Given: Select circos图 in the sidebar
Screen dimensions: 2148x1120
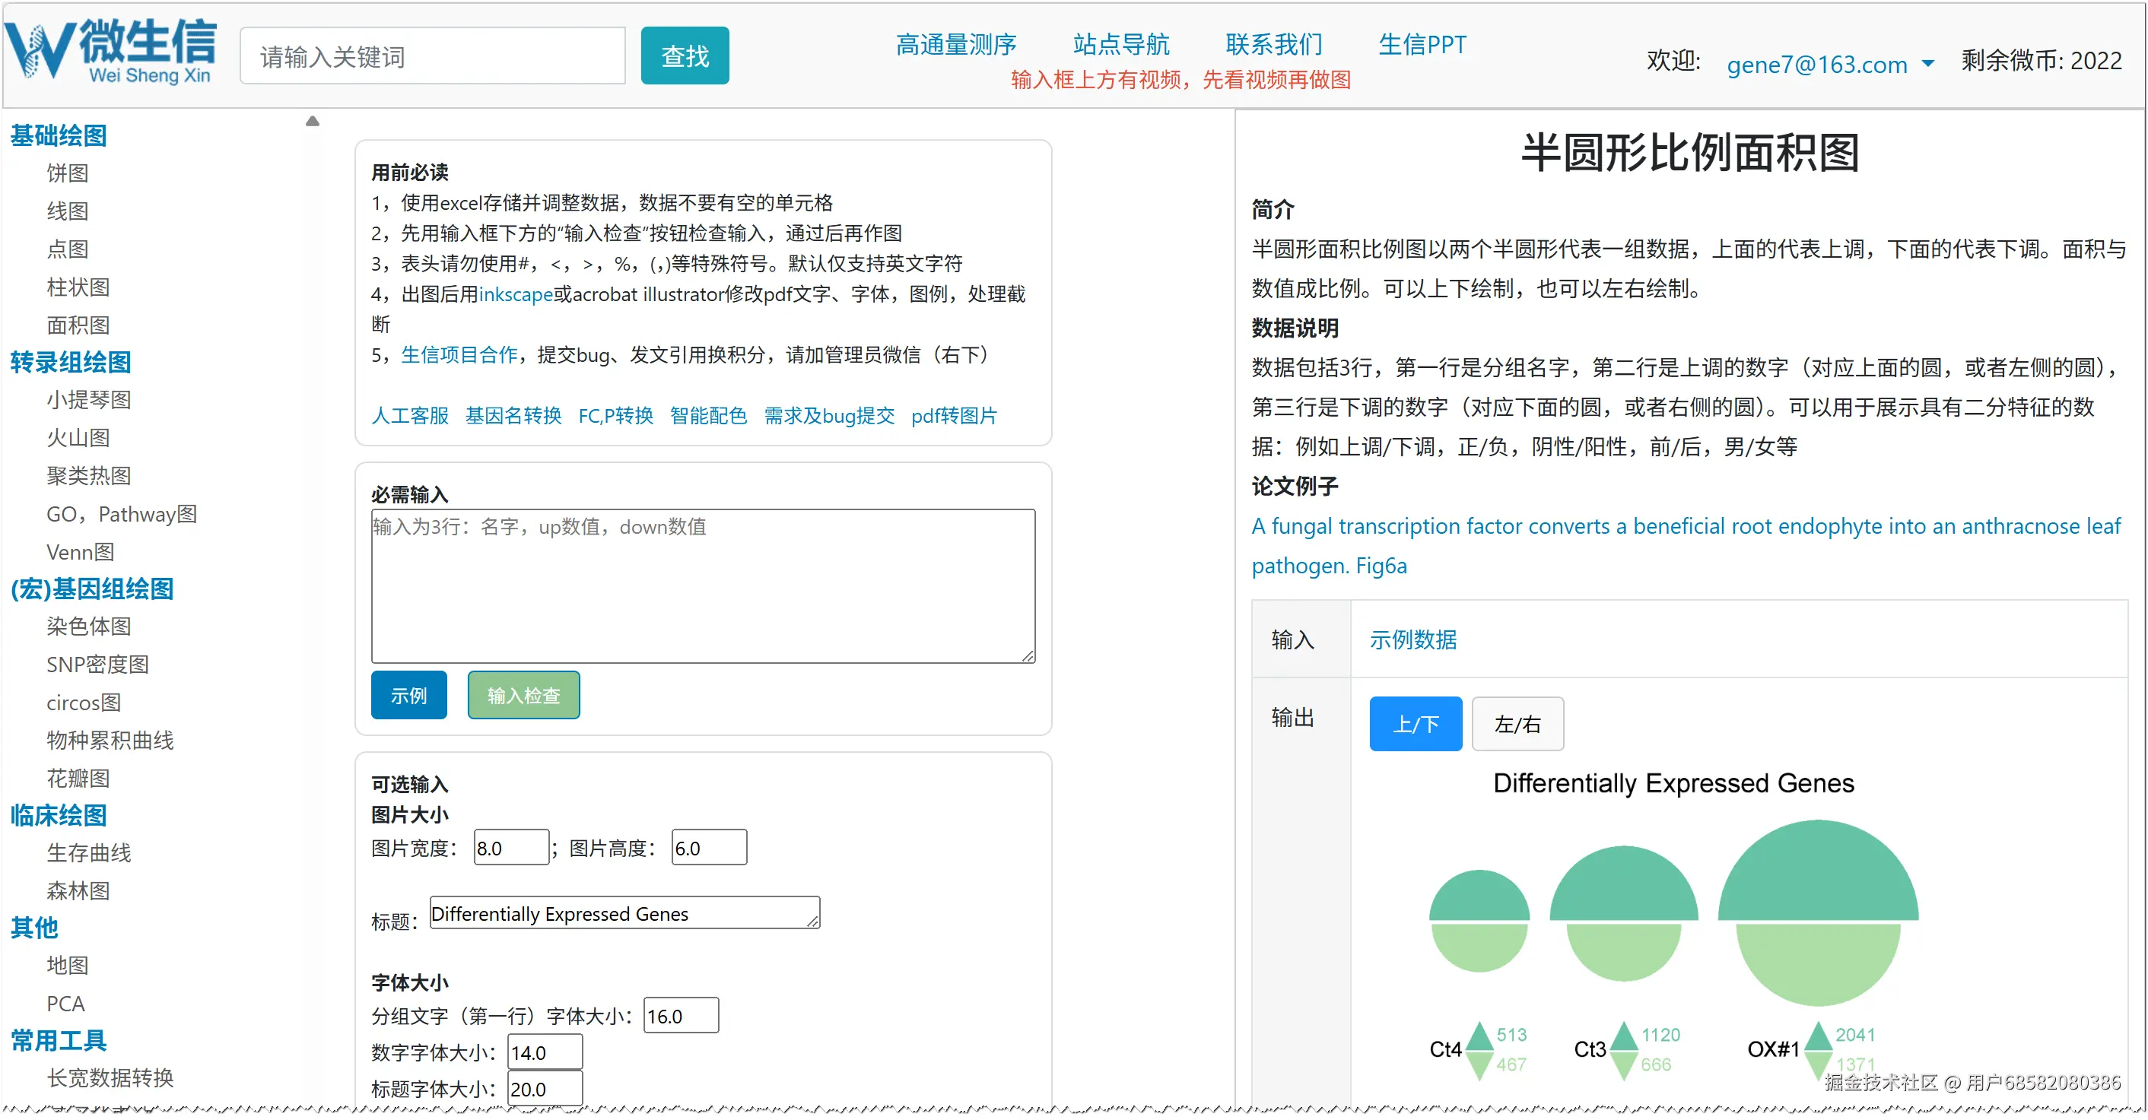Looking at the screenshot, I should 84,703.
